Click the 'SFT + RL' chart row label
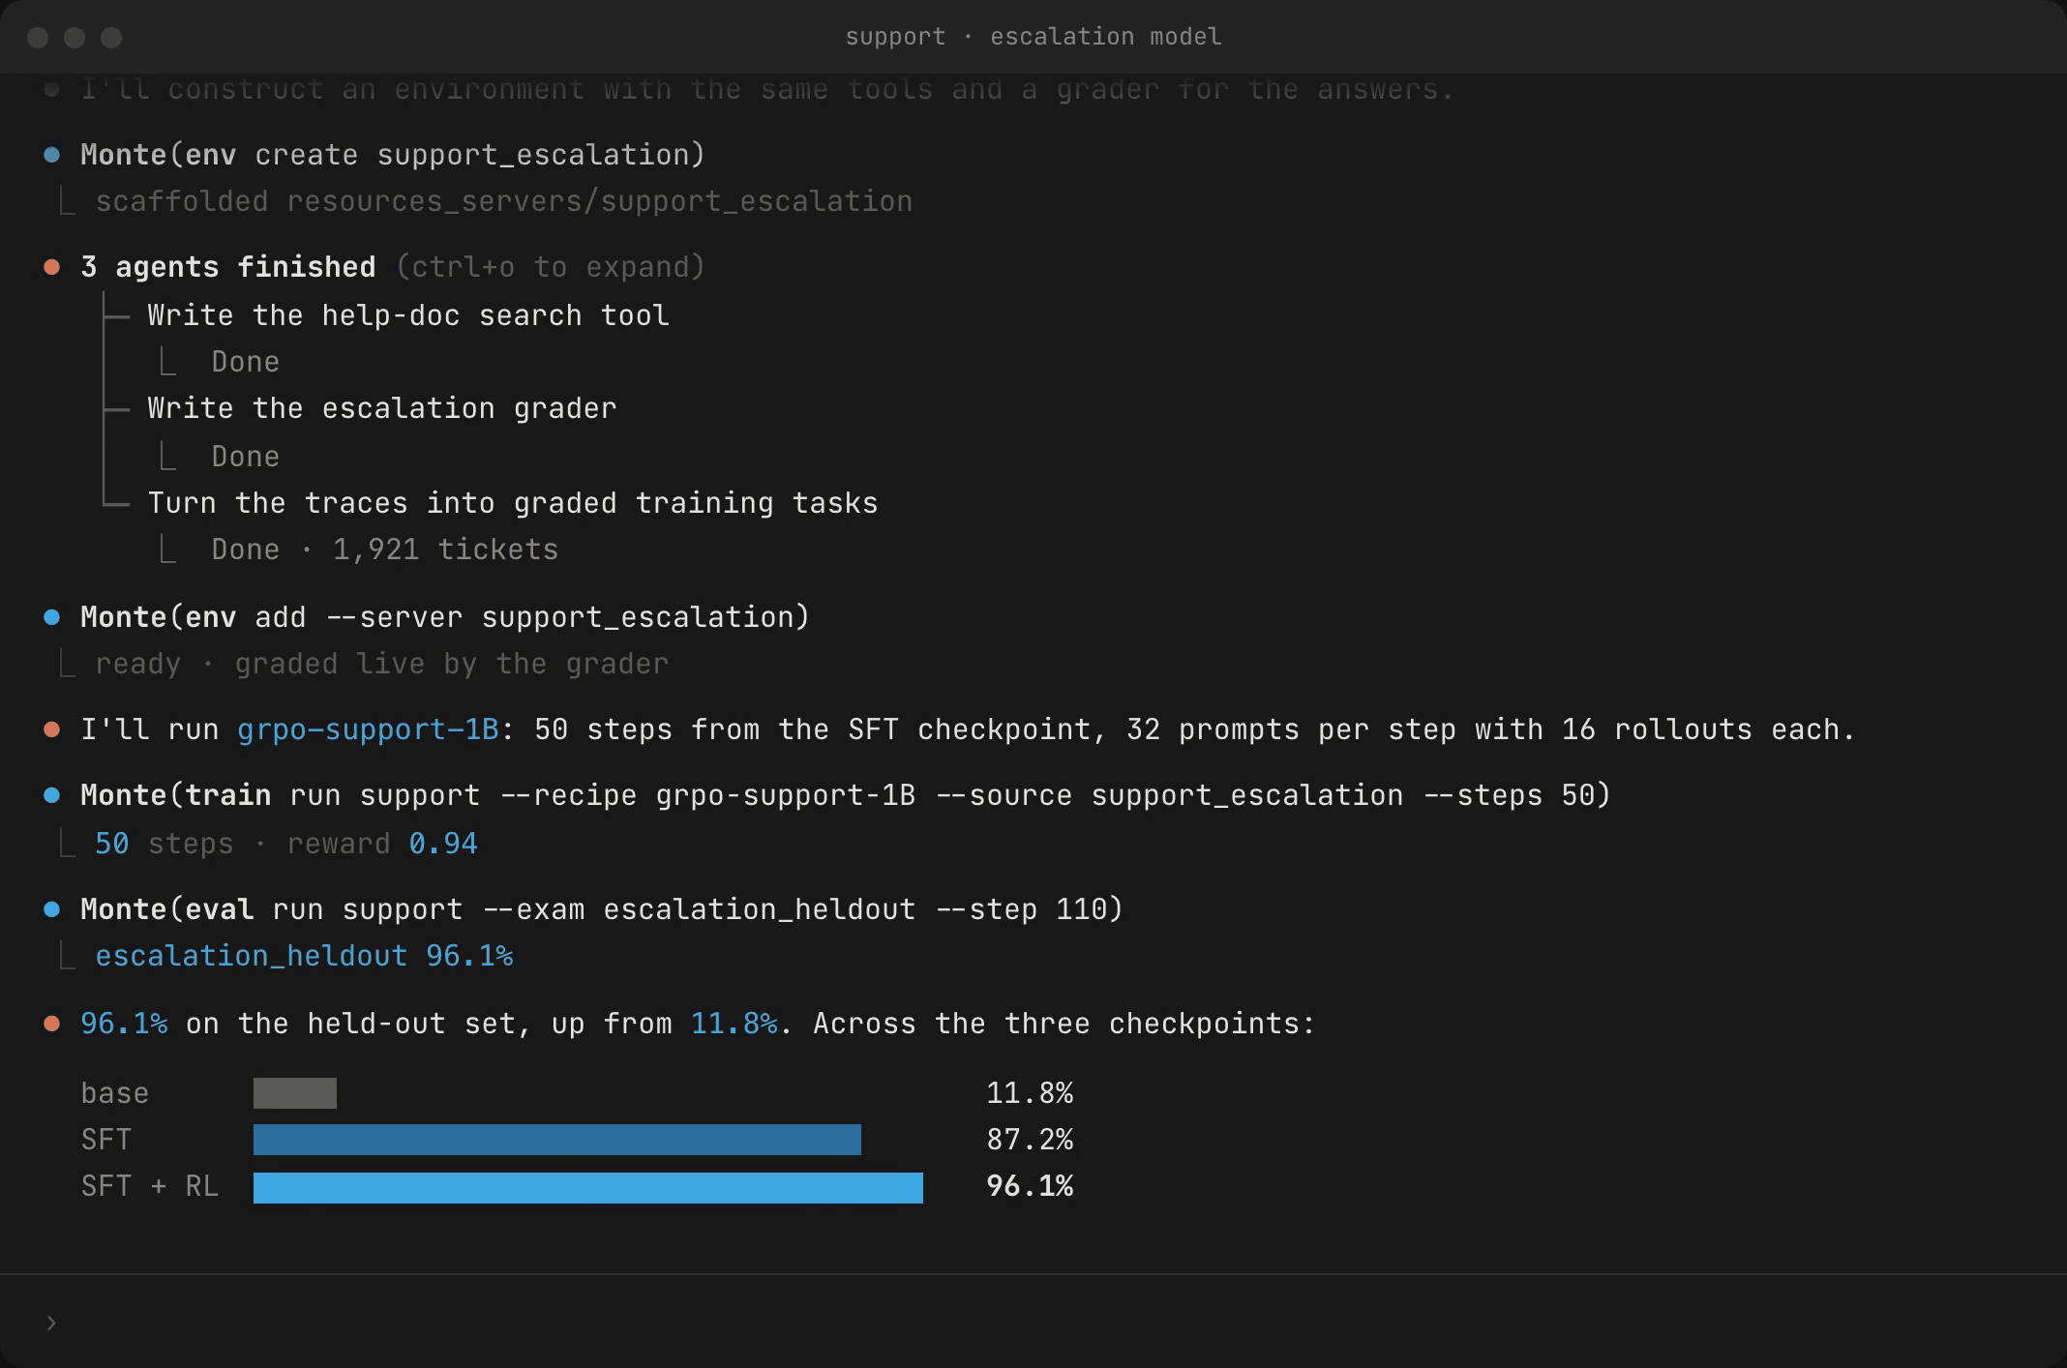 [x=150, y=1186]
